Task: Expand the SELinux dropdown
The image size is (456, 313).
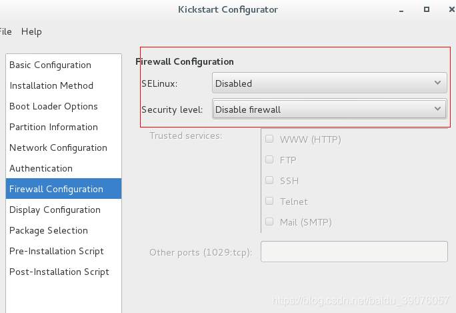Action: click(x=329, y=83)
